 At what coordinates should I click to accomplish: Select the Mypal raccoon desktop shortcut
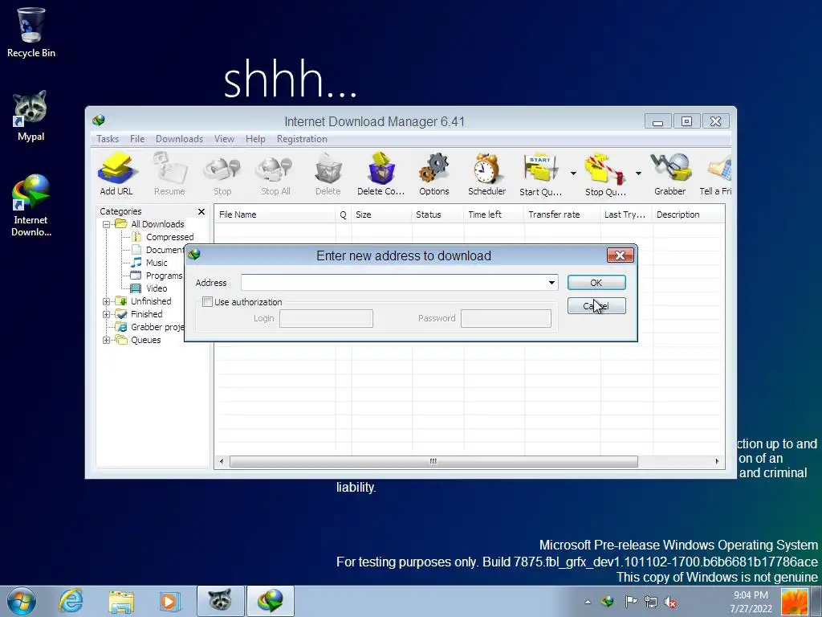(x=31, y=116)
